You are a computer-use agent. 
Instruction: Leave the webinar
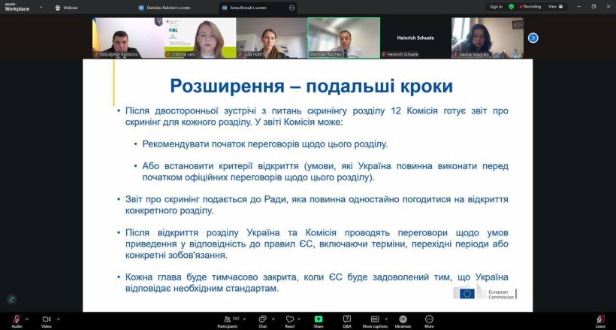600,320
